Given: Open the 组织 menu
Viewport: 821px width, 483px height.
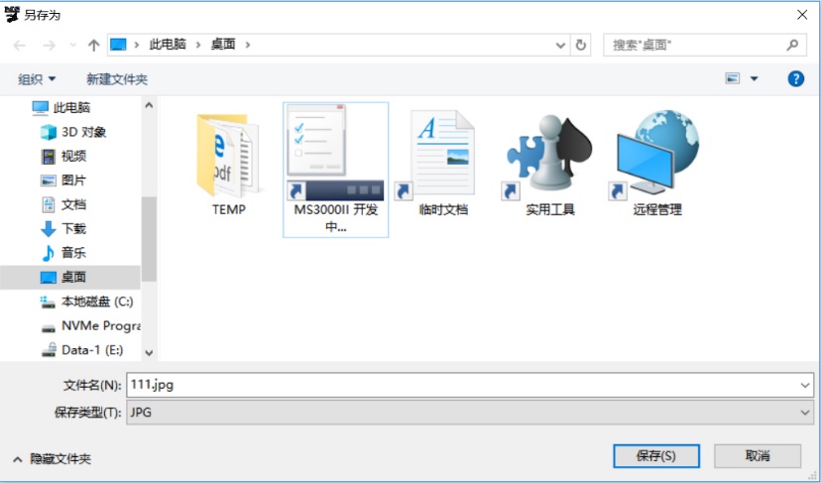Looking at the screenshot, I should pos(37,79).
